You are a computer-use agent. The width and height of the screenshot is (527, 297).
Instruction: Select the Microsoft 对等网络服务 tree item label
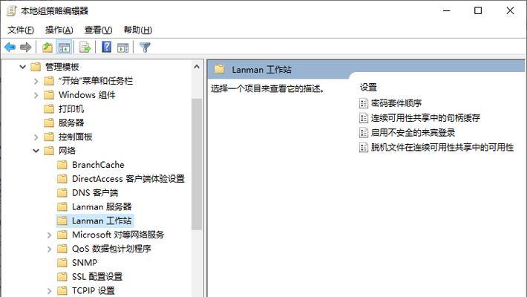(118, 235)
